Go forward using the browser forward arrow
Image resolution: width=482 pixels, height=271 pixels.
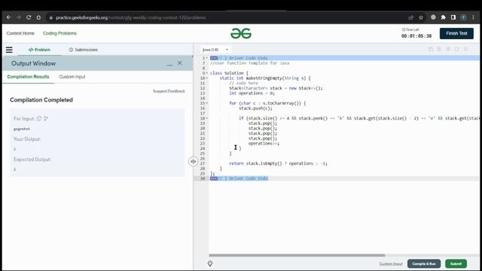[18, 17]
